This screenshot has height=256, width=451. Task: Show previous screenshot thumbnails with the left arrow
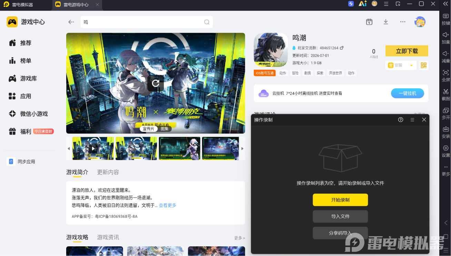[x=69, y=149]
